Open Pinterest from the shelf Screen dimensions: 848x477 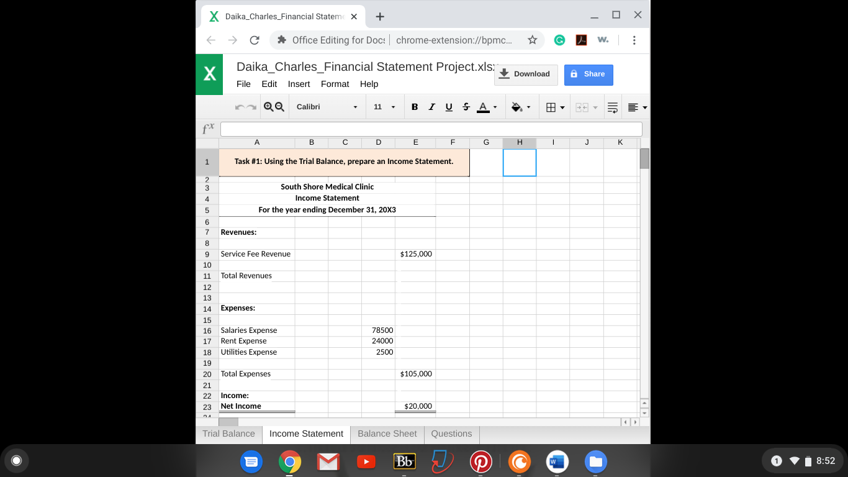tap(480, 461)
